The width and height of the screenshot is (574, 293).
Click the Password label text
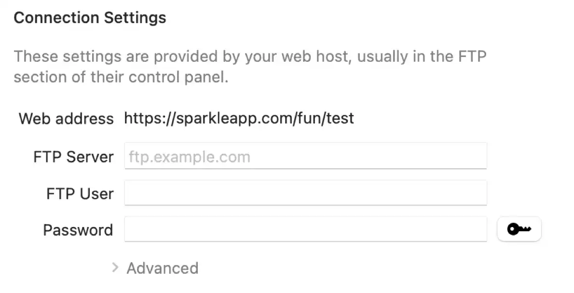pyautogui.click(x=78, y=230)
